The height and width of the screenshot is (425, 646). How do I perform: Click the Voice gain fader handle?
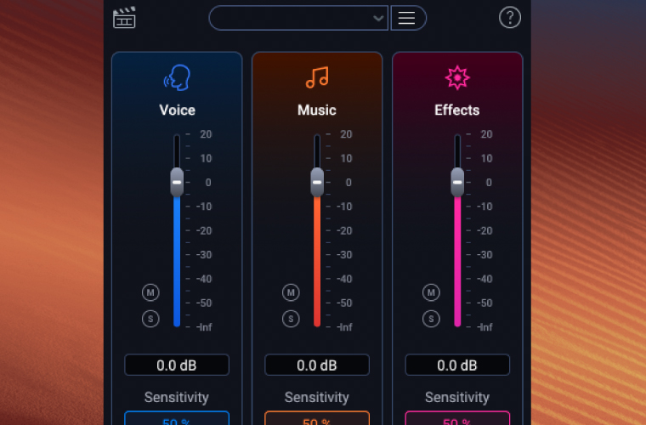tap(177, 182)
